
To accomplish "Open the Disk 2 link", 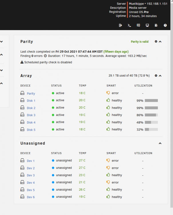I will tap(31, 108).
